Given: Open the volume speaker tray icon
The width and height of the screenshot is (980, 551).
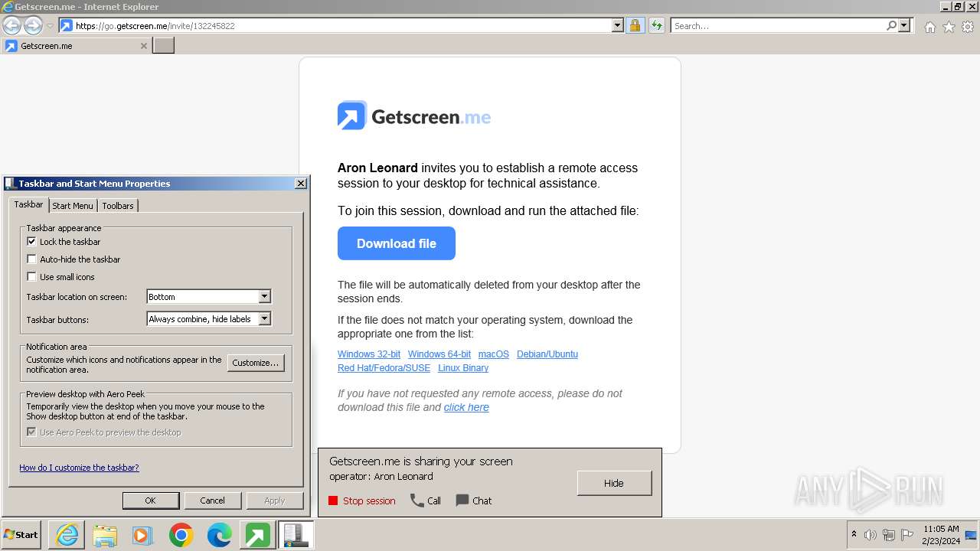Looking at the screenshot, I should (871, 535).
